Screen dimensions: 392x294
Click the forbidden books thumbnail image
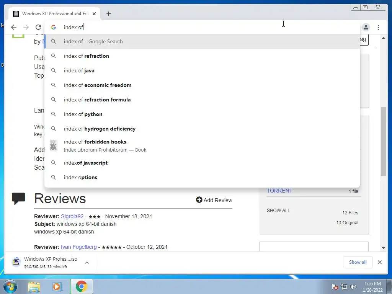(x=54, y=145)
